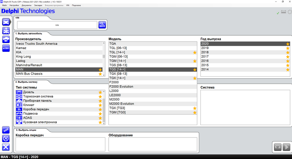This screenshot has width=292, height=159.
Task: Toggle the star next to TGL [14->]
Action: [195, 52]
